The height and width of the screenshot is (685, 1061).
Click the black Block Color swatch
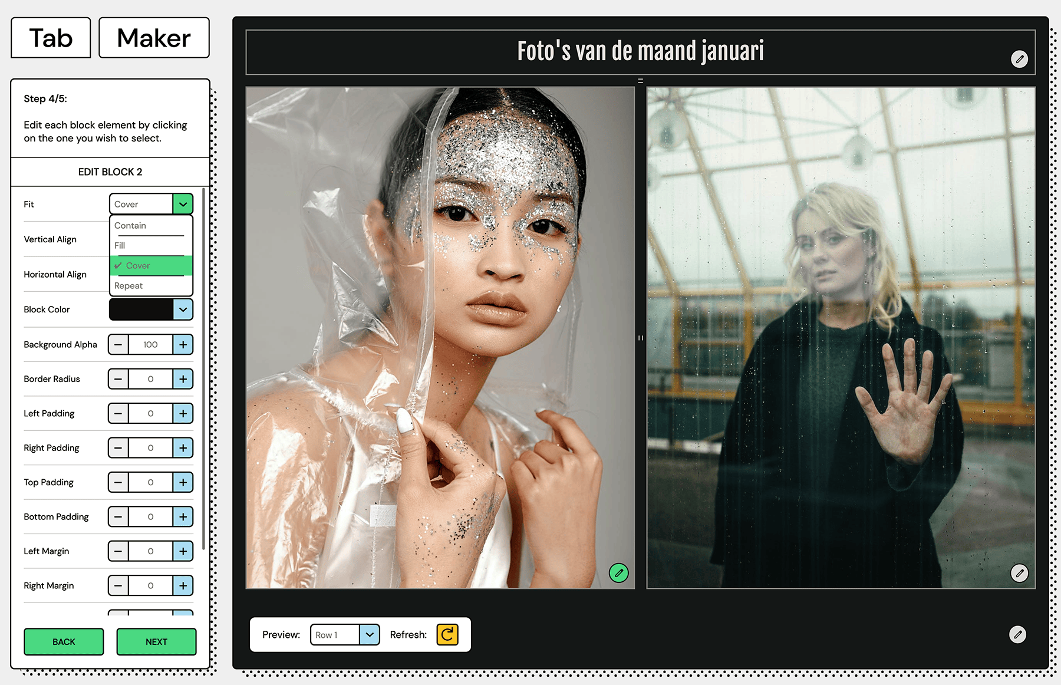141,309
